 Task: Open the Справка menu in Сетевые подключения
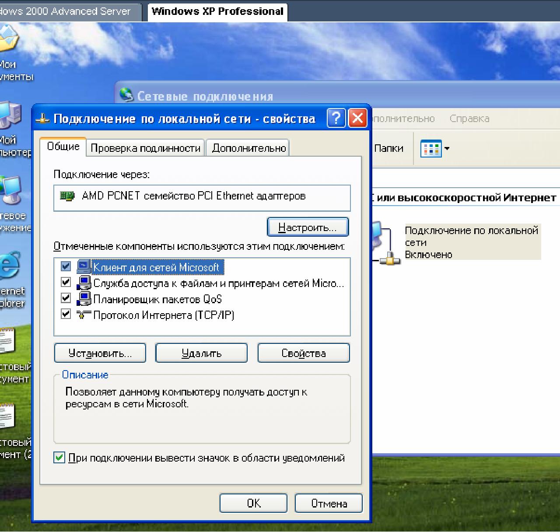pyautogui.click(x=469, y=119)
